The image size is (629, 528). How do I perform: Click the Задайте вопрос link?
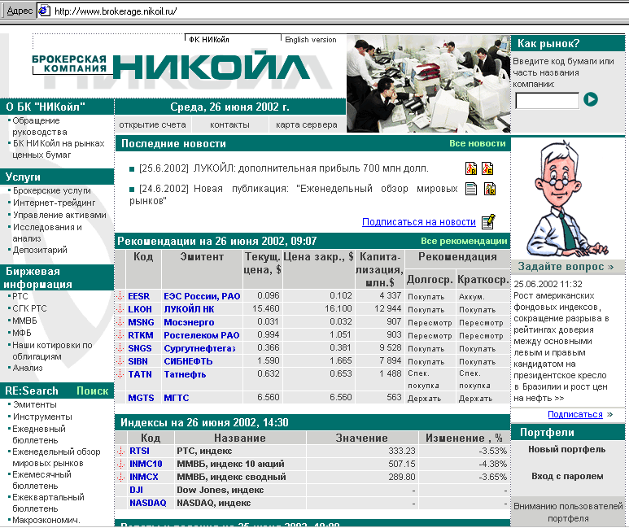(x=566, y=267)
